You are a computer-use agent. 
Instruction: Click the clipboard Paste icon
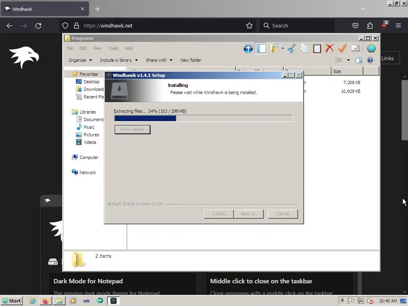click(317, 48)
